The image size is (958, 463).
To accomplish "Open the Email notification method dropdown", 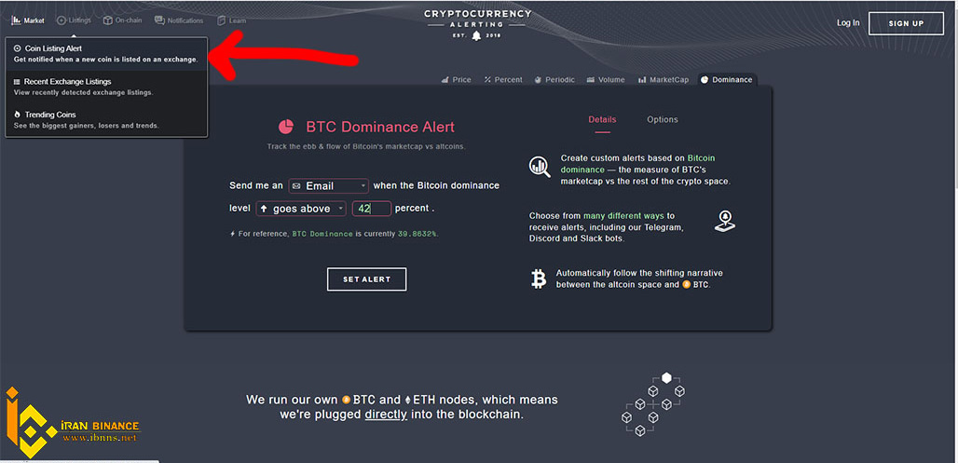I will (x=328, y=185).
